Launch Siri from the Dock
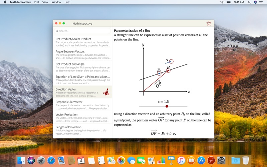The image size is (267, 167). (x=31, y=160)
